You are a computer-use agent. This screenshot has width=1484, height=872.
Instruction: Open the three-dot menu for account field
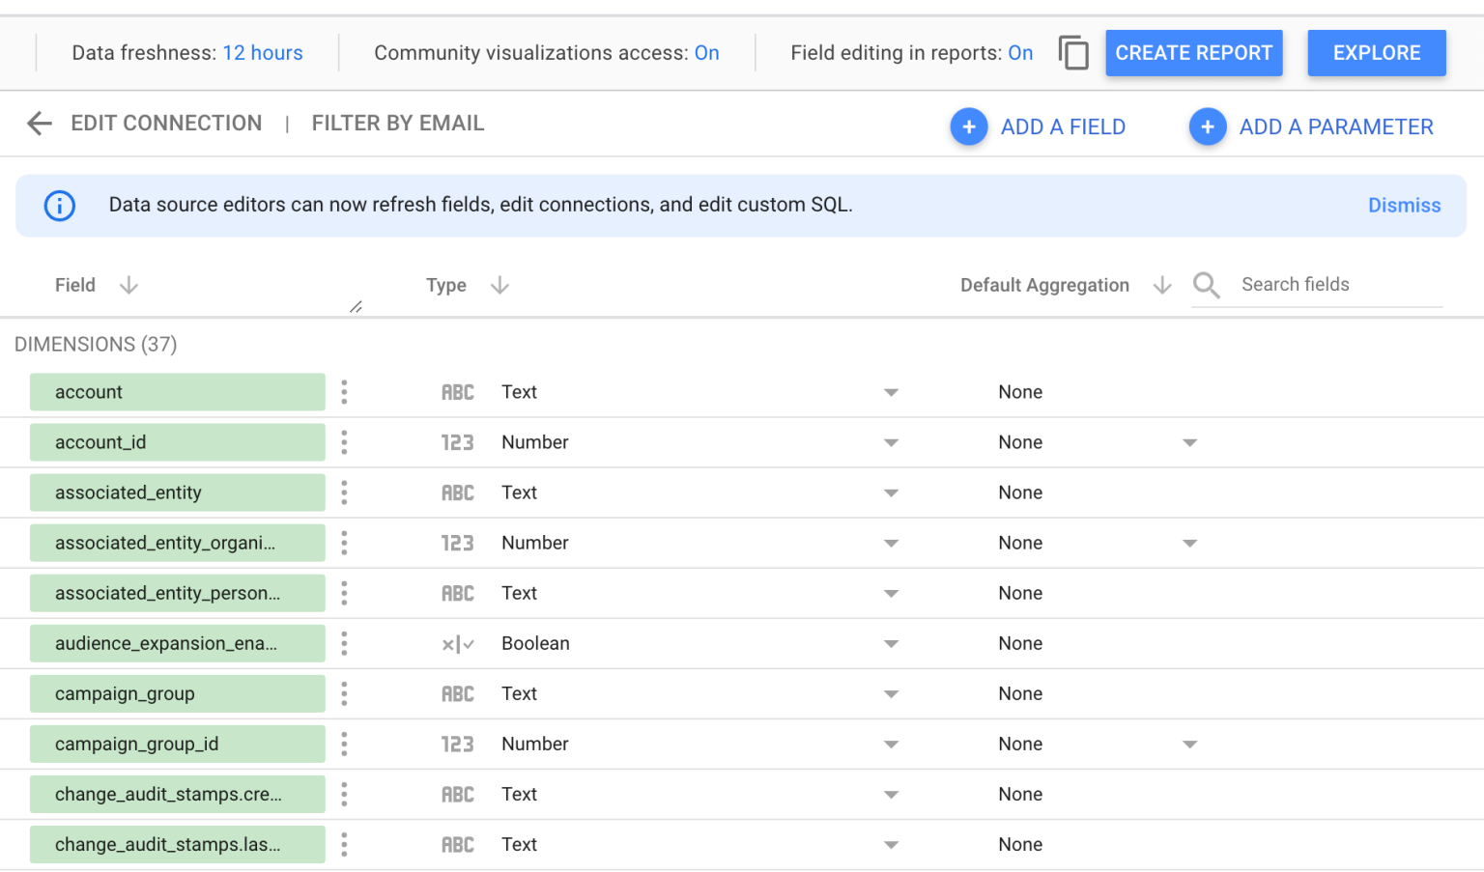[344, 392]
